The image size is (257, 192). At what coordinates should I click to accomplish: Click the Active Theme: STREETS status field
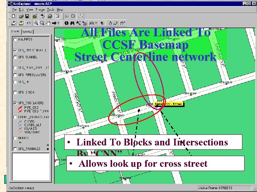[x=225, y=188]
